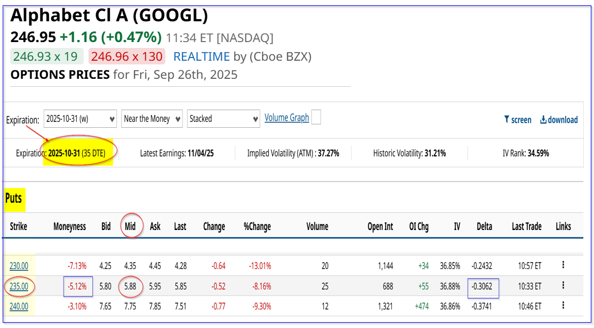This screenshot has height=328, width=594.
Task: Sort by Bid column header
Action: [x=106, y=226]
